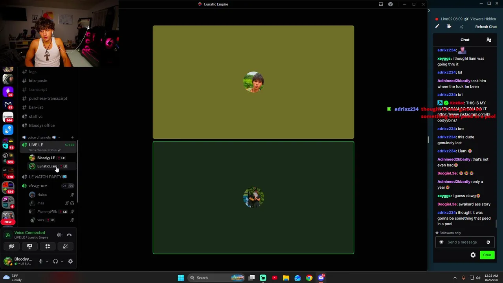Send message with green Chat button
This screenshot has width=503, height=283.
[487, 255]
